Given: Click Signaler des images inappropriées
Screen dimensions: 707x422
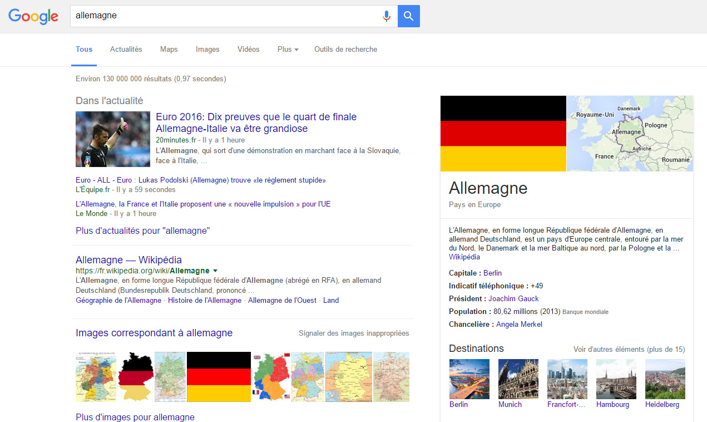Looking at the screenshot, I should [x=354, y=333].
